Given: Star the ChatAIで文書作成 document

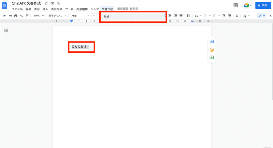Looking at the screenshot, I should (46, 3).
